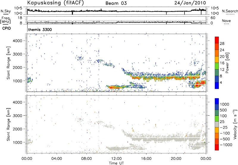The width and height of the screenshot is (238, 165).
Task: Click the "Velocity [m s⁻¹]" color bar title
Action: (235, 124)
